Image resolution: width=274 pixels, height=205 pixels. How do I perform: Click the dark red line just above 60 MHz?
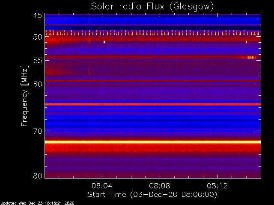[x=153, y=81]
